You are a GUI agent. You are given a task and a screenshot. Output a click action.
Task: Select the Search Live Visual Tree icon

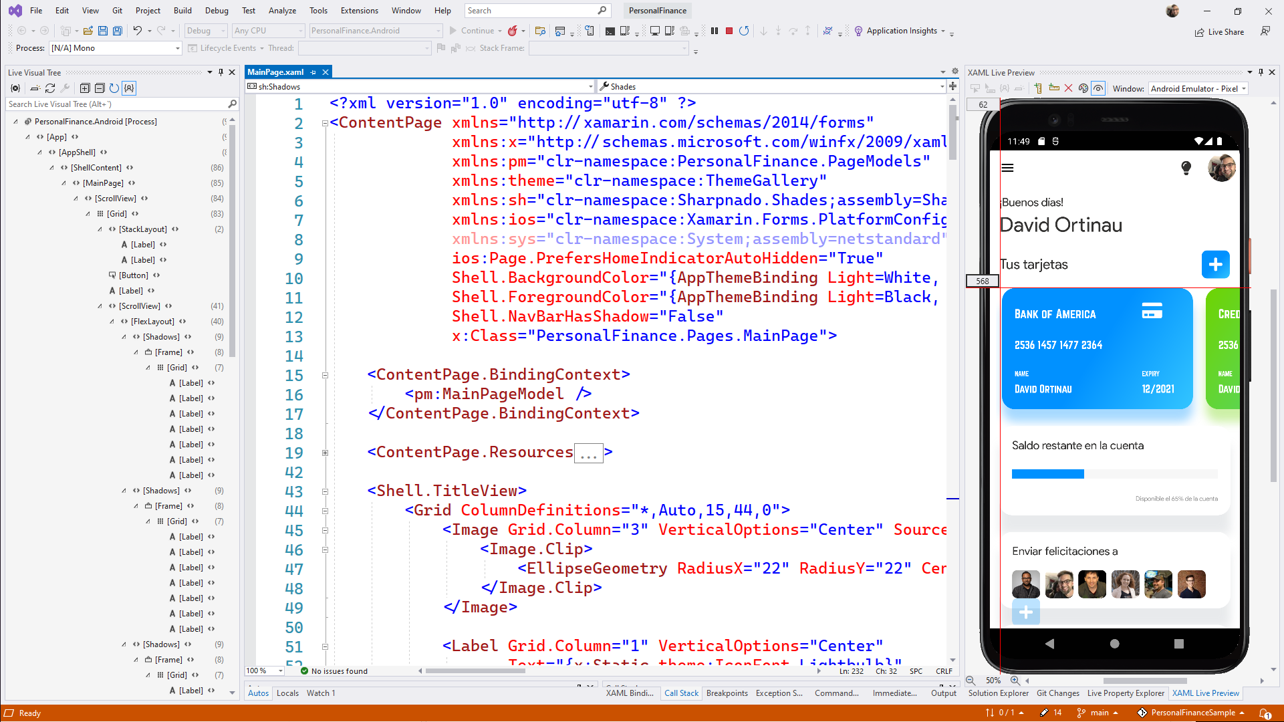tap(232, 104)
